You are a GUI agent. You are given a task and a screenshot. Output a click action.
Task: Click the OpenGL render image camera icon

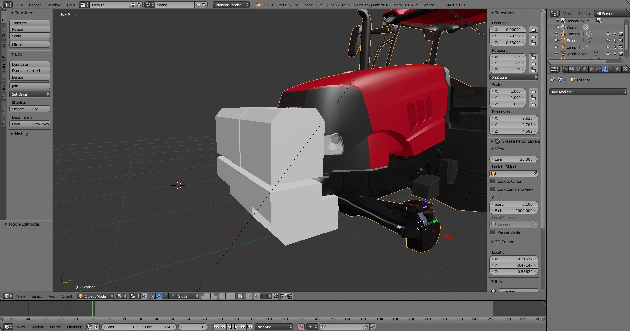click(x=283, y=296)
